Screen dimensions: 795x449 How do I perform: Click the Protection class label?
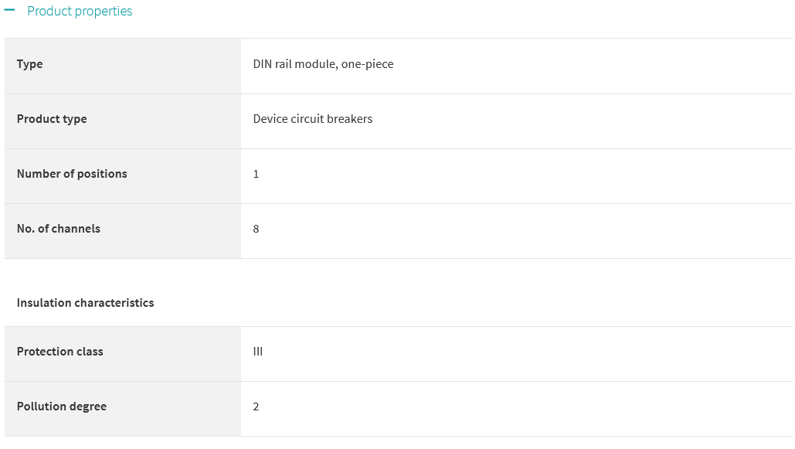tap(59, 351)
